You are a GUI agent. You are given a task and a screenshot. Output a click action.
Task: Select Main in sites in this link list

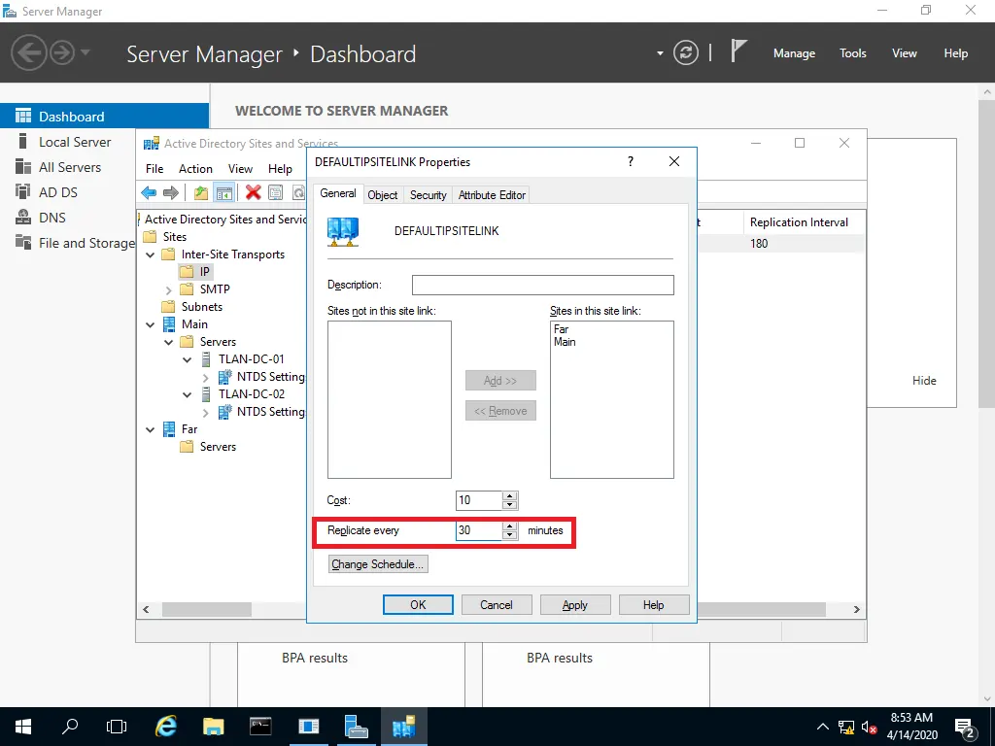[565, 342]
